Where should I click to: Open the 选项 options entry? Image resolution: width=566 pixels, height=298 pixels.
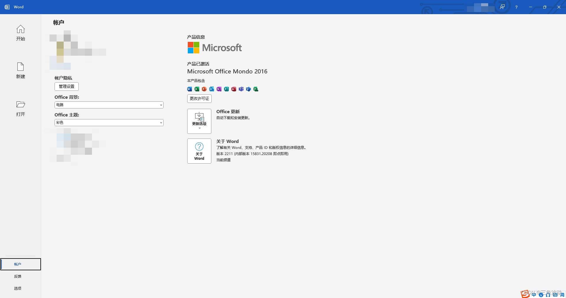(18, 288)
